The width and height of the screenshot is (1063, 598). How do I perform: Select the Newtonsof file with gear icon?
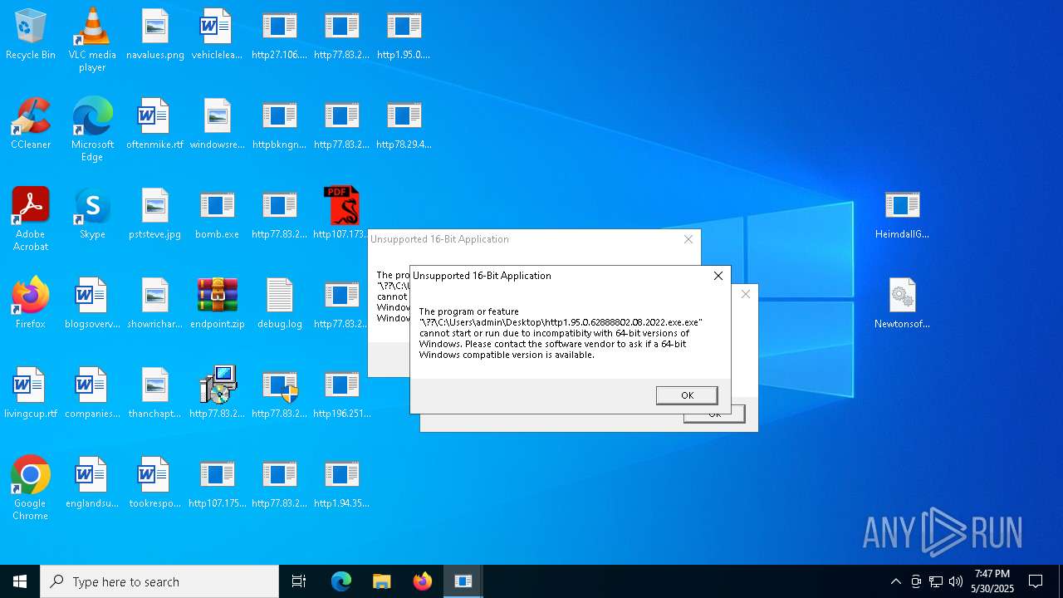point(902,304)
